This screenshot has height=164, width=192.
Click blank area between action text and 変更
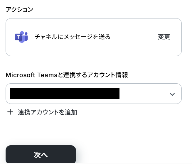pyautogui.click(x=134, y=37)
